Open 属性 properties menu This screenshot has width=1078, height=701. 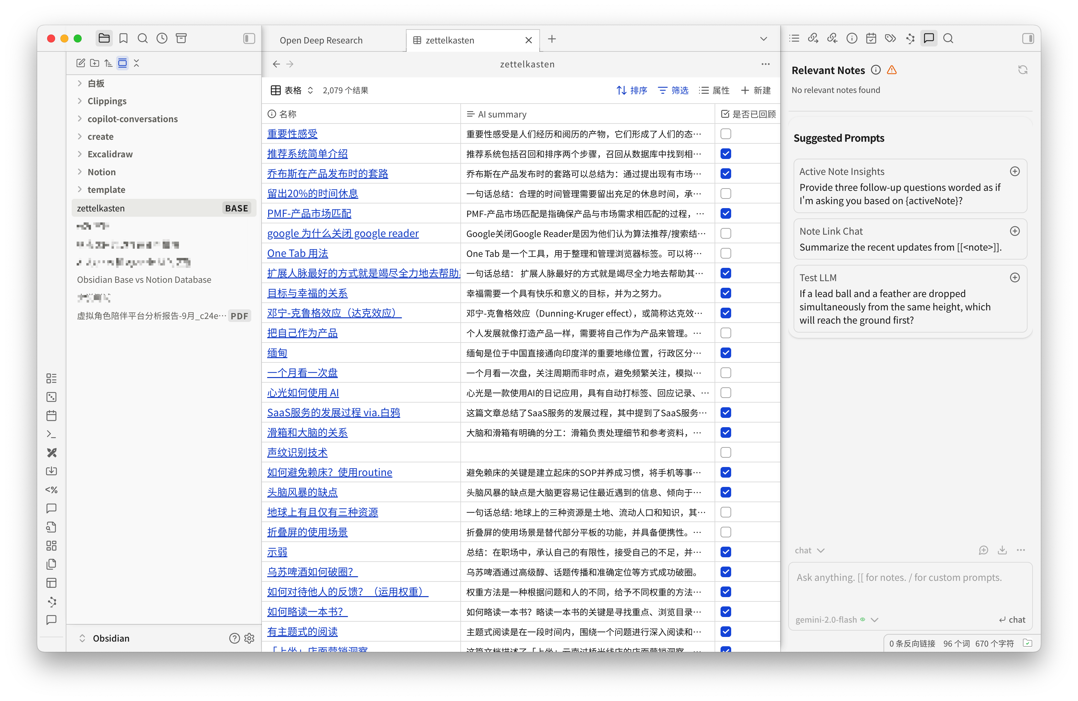[x=714, y=90]
